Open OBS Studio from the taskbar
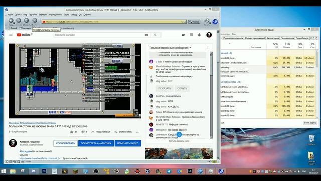This screenshot has width=321, height=181. pos(96,171)
